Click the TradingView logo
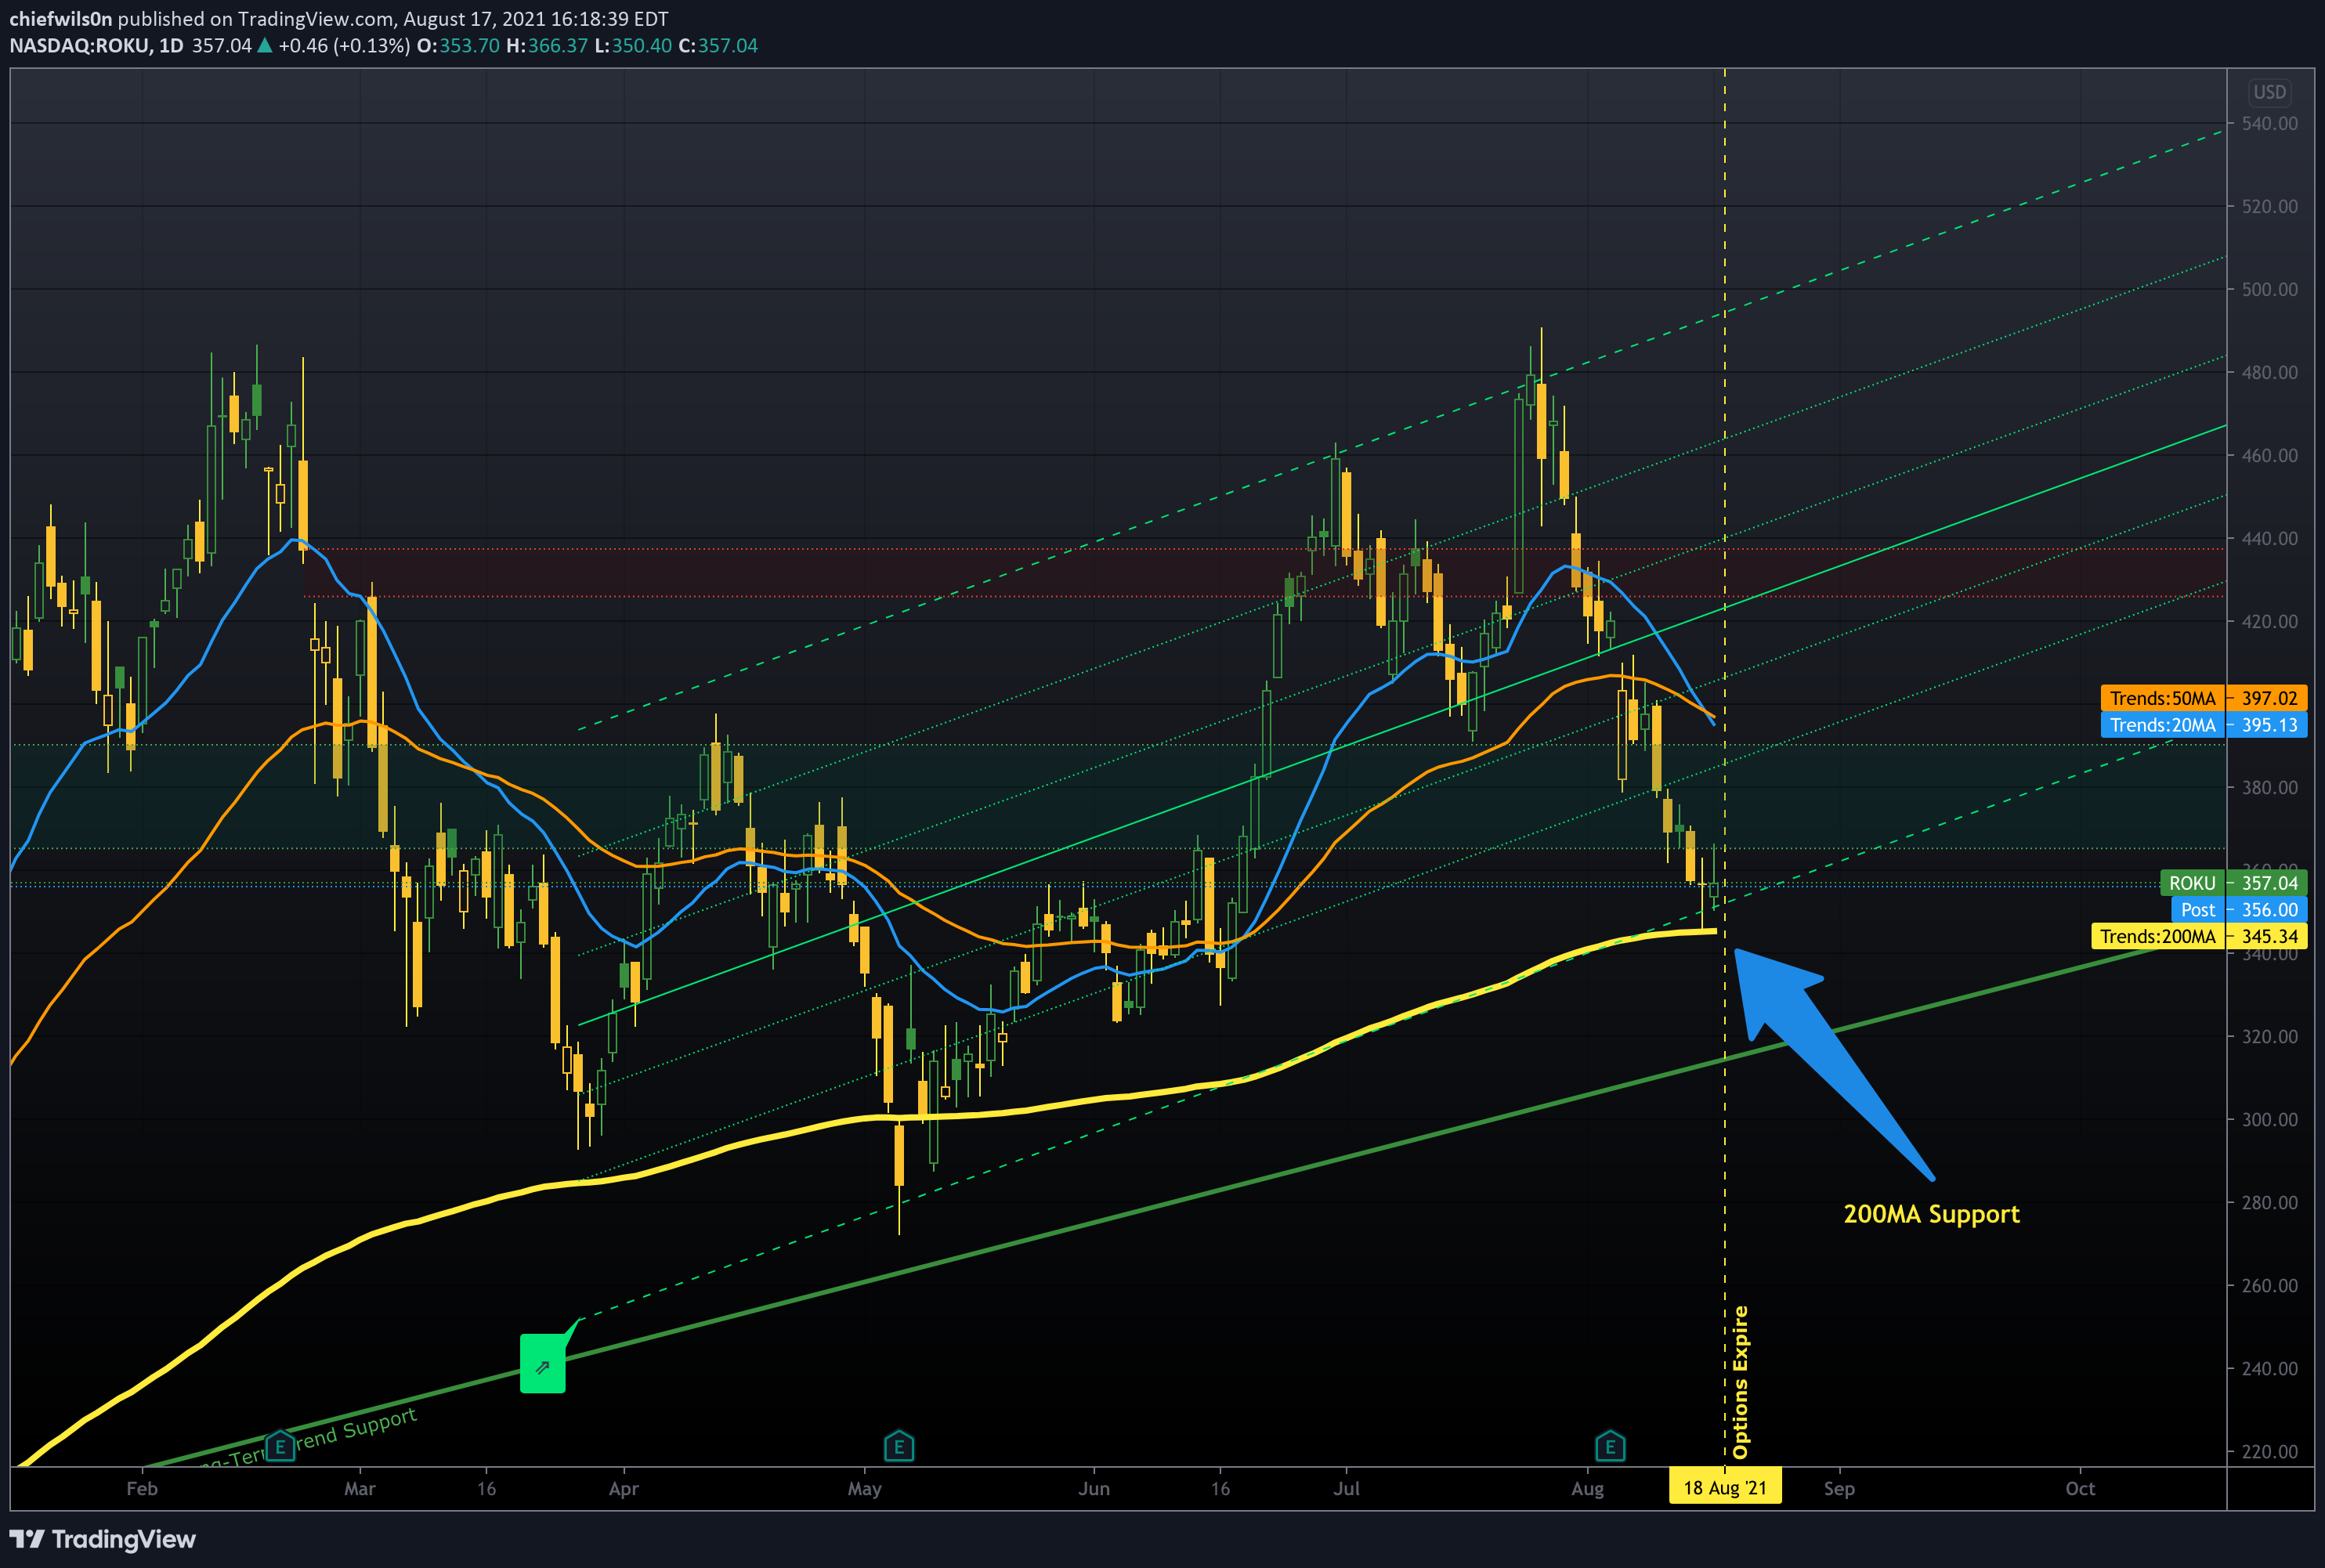 [102, 1539]
